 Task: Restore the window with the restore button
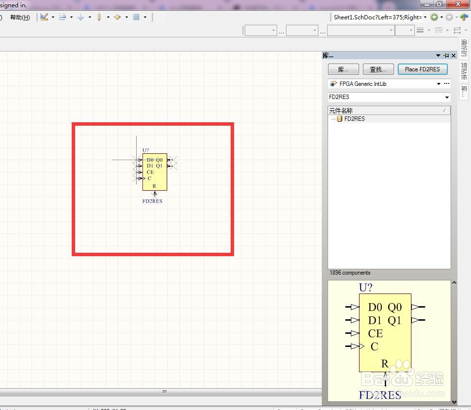(x=440, y=4)
